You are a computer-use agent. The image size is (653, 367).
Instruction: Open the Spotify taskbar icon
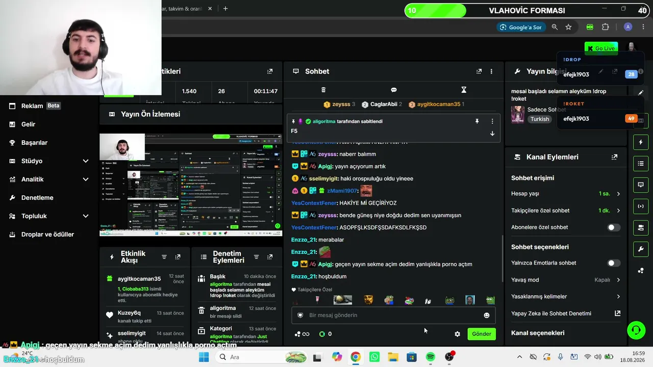point(430,357)
